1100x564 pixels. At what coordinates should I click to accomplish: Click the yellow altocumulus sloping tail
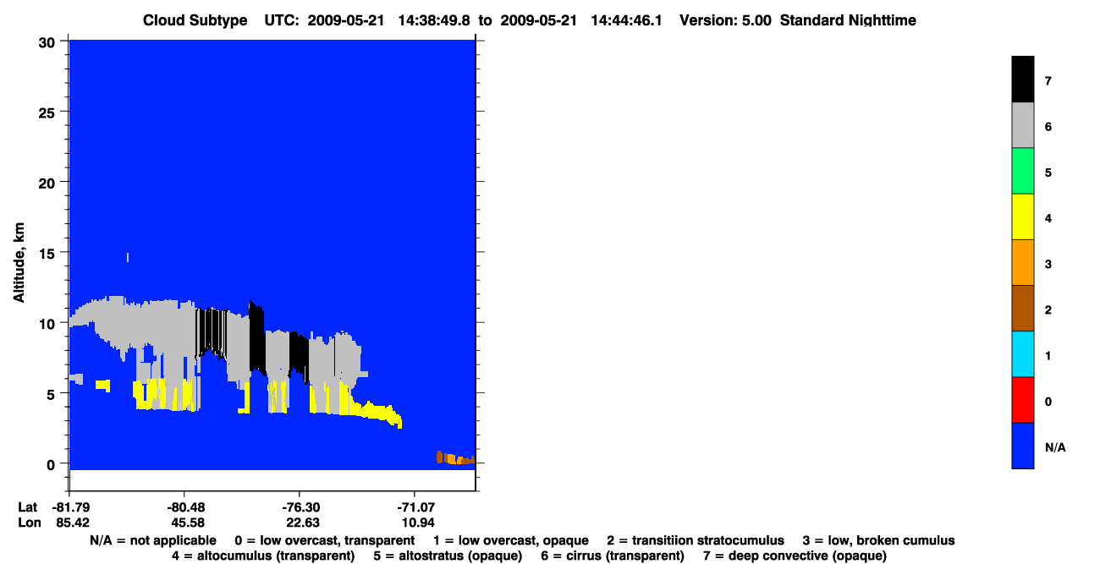[377, 413]
